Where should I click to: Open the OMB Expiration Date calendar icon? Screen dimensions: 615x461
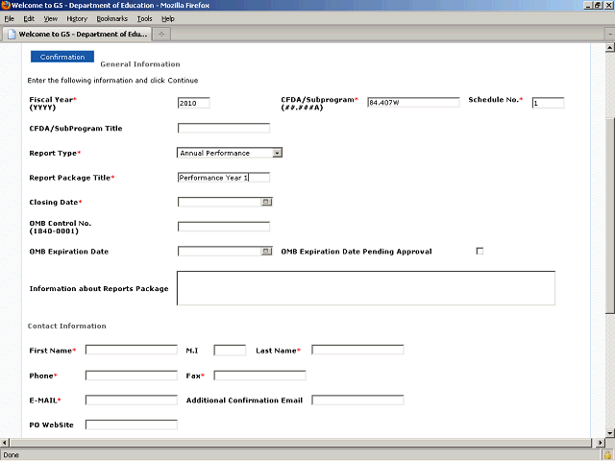(266, 251)
